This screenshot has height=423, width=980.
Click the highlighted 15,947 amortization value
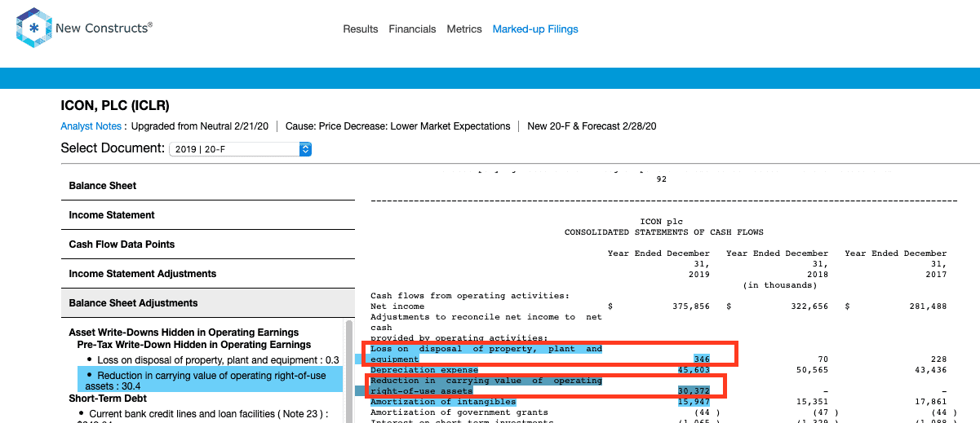(x=694, y=402)
